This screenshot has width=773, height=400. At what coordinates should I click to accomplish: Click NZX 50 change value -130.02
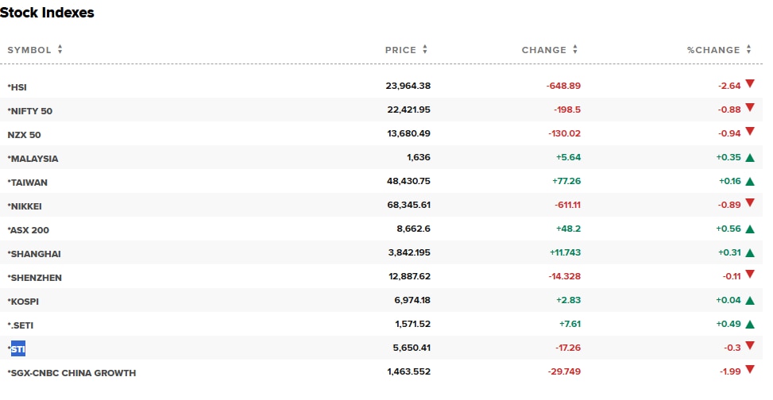pos(565,133)
